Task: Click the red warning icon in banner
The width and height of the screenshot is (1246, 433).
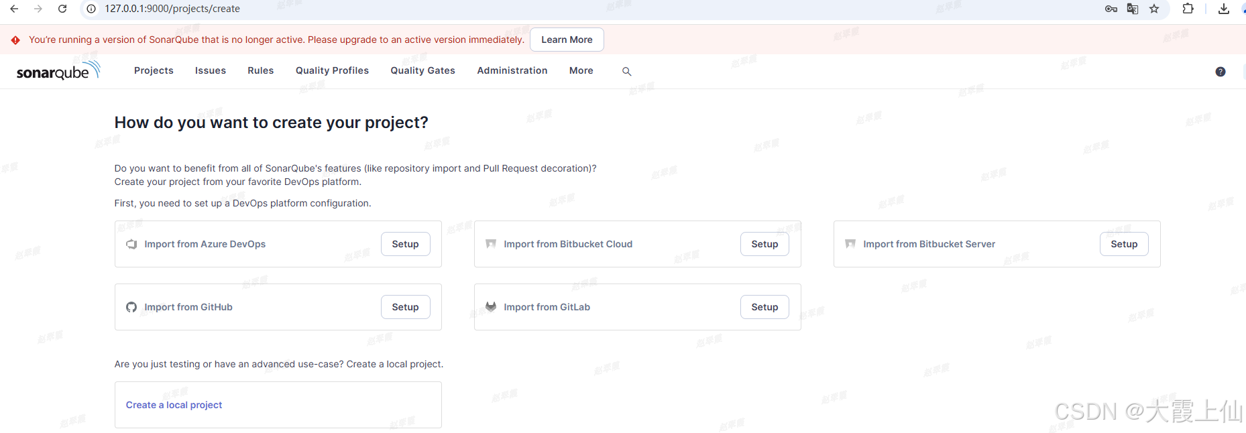Action: 15,40
